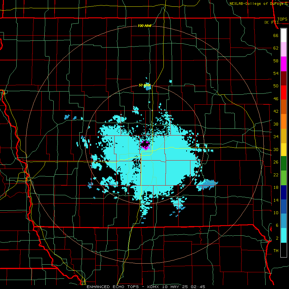Click the '54' legend value
Screen dimensions: 289x289
coord(276,73)
